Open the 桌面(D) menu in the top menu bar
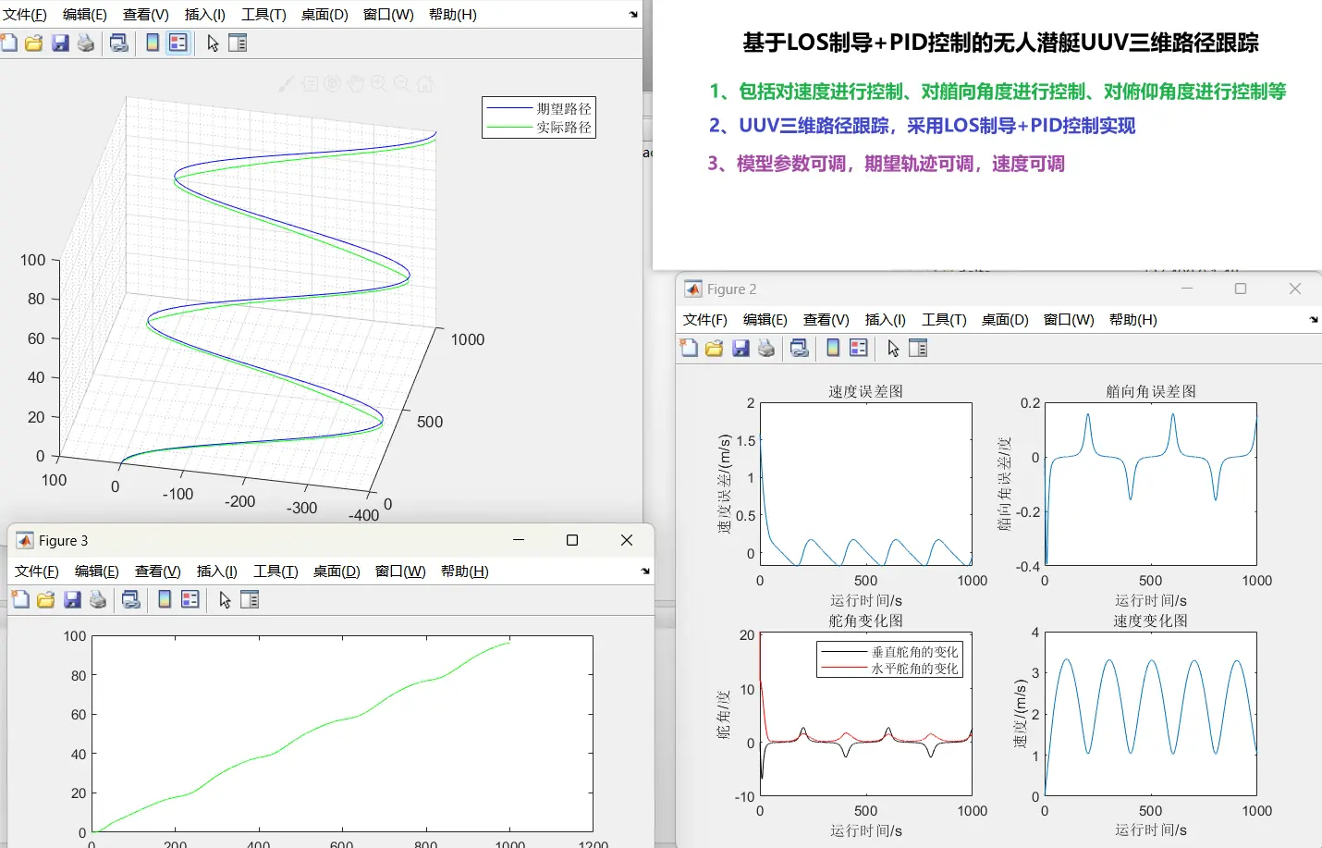This screenshot has width=1322, height=848. (x=324, y=14)
